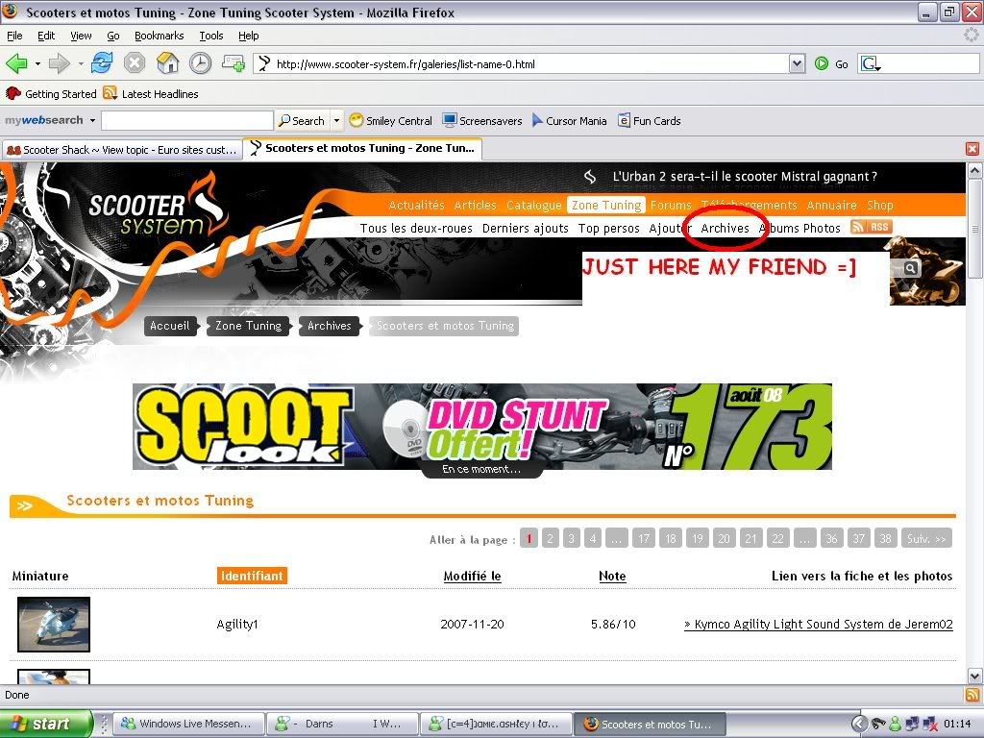Click the site search magnifier icon
984x738 pixels.
tap(910, 269)
